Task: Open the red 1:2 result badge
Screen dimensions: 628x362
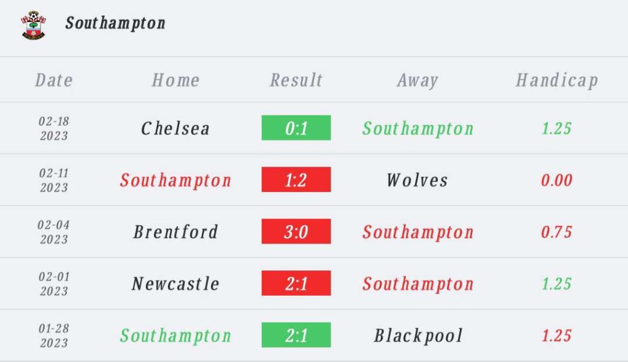Action: (x=296, y=180)
